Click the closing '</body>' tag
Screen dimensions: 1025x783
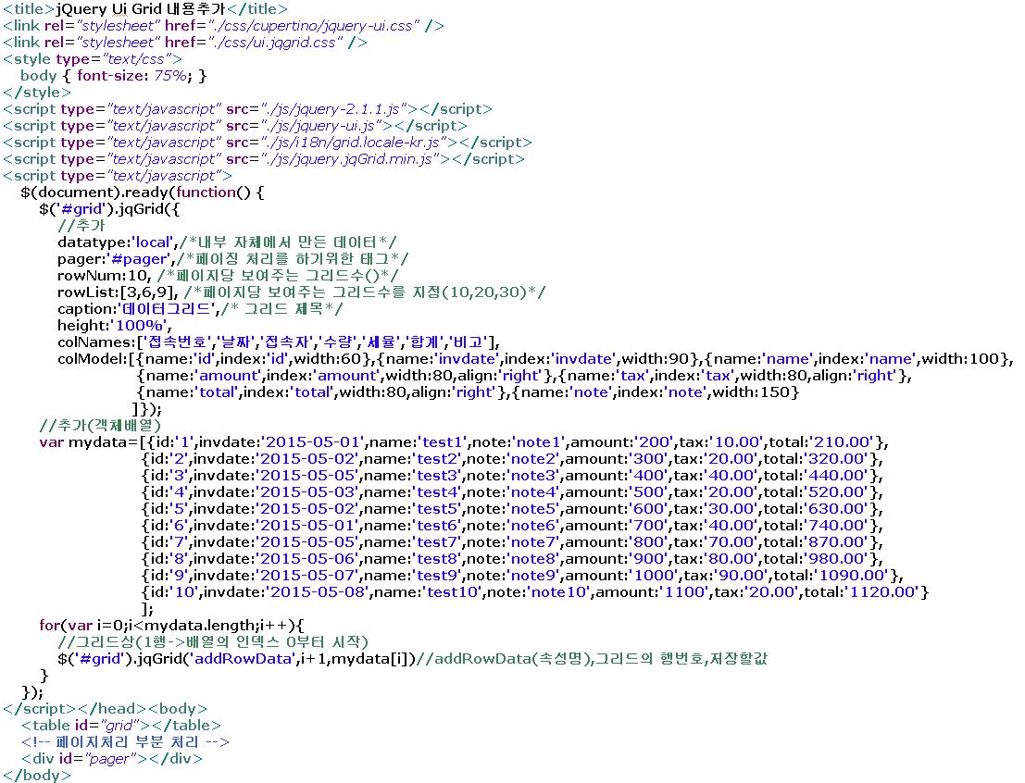pyautogui.click(x=37, y=776)
